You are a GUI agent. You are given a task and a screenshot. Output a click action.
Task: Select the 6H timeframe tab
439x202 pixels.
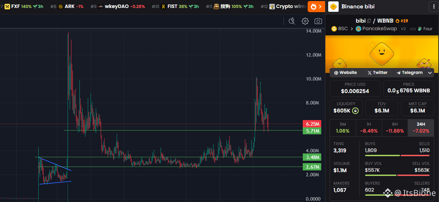tap(395, 127)
